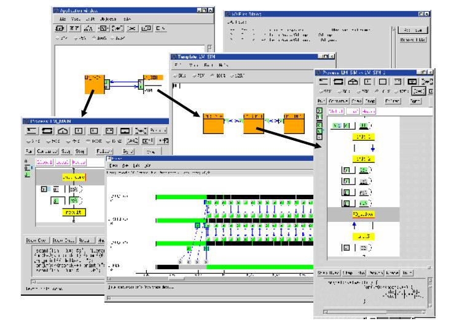Click the outlined crossed-arrows icon beside Process LM_SIM zoom radios
454x324 pixels.
(419, 91)
